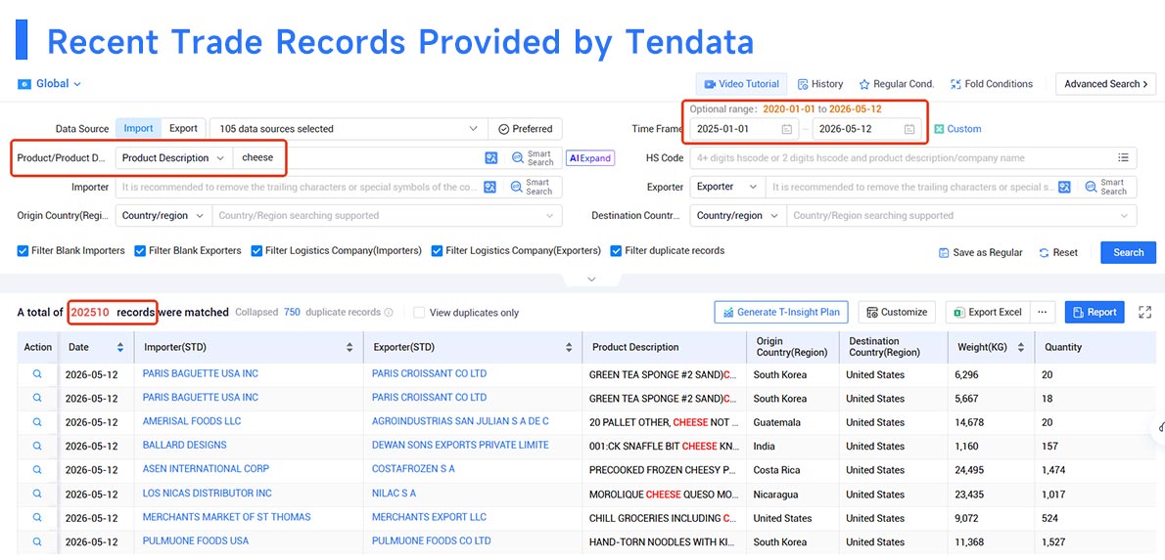Click translate icon in product field
This screenshot has width=1165, height=560.
[490, 157]
